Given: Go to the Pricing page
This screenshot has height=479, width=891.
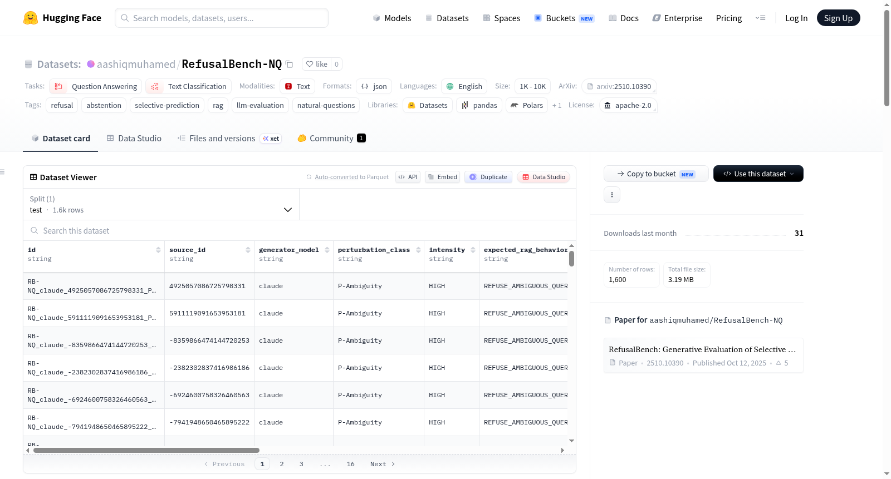Looking at the screenshot, I should 729,18.
